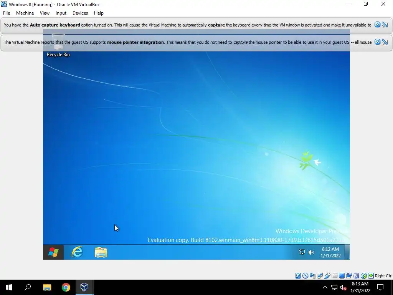Open the hard disk activity indicator

(x=298, y=276)
